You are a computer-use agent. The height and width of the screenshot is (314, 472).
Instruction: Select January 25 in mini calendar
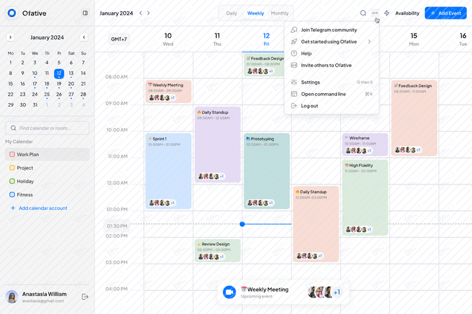pos(47,94)
